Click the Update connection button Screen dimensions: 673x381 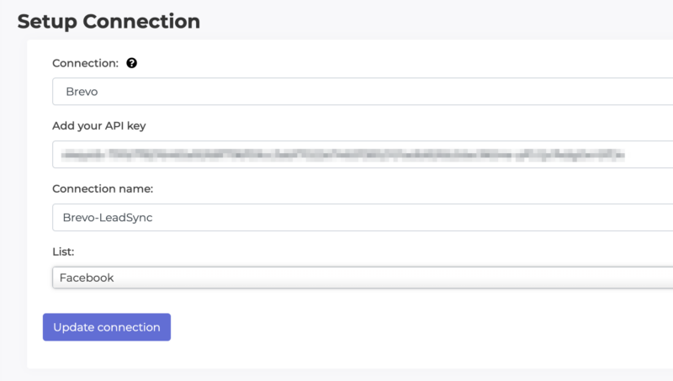tap(107, 327)
